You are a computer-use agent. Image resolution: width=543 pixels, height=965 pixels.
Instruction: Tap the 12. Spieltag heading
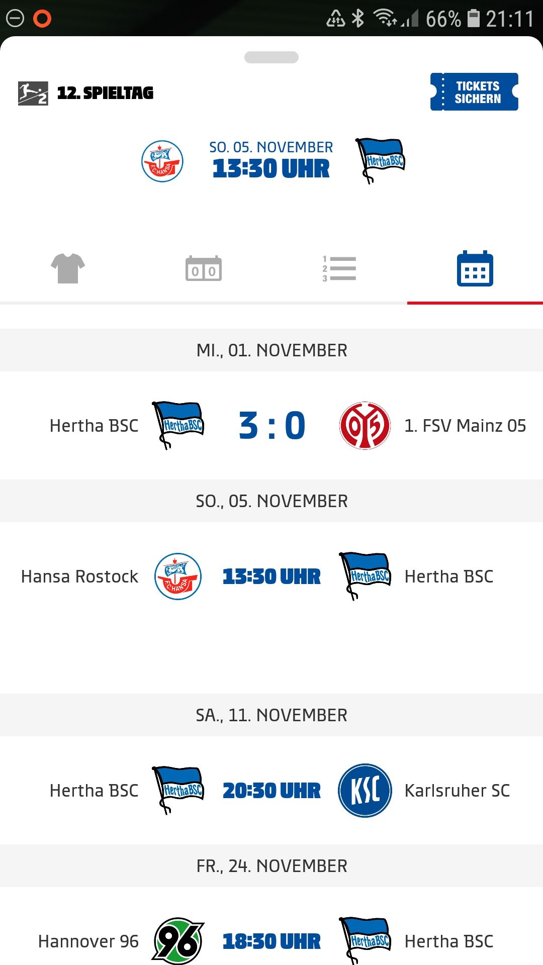click(x=105, y=93)
